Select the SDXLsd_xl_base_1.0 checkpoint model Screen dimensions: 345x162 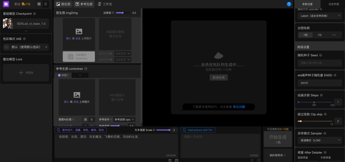26,24
